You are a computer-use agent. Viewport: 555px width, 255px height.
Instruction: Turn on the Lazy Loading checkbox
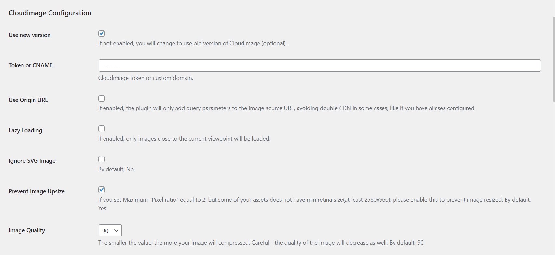102,129
